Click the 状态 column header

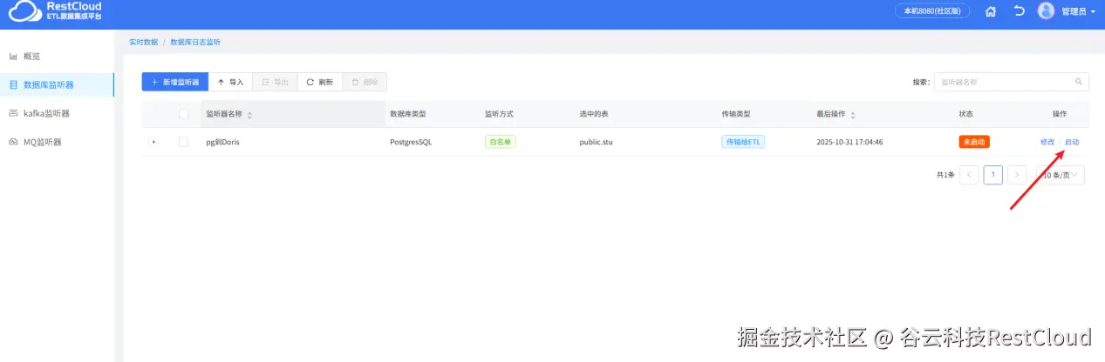point(965,114)
